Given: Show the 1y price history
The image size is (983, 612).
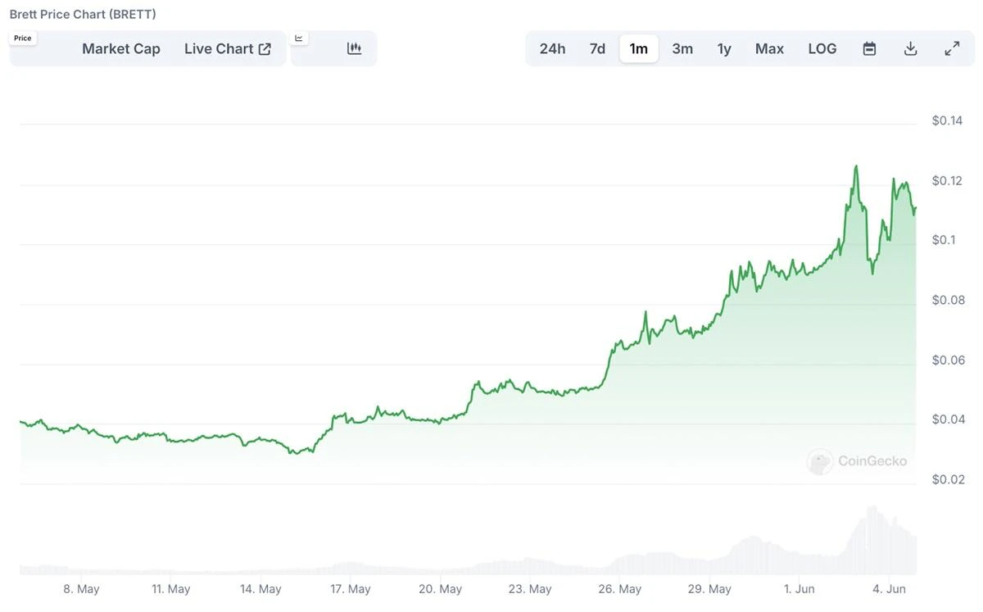Looking at the screenshot, I should point(724,49).
